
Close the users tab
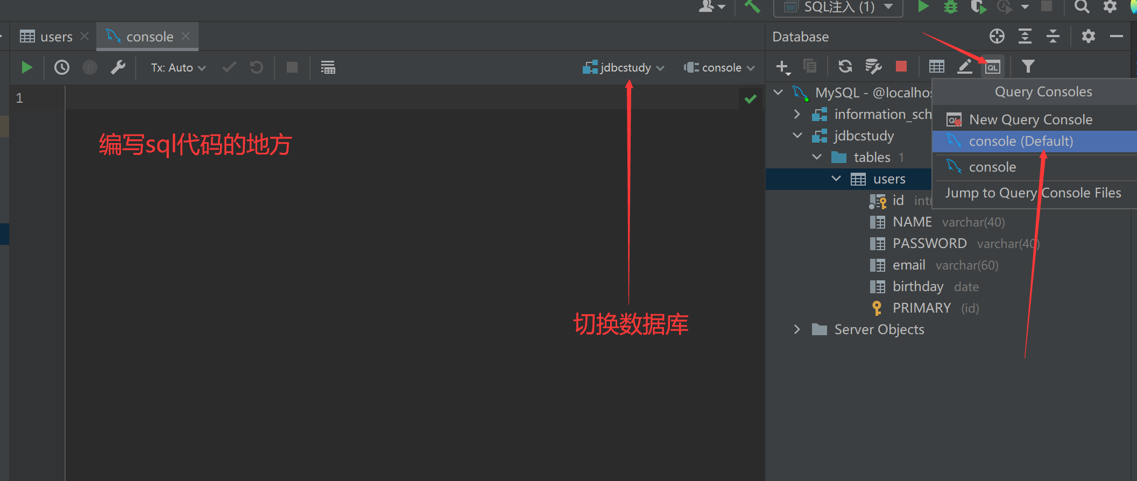[84, 36]
